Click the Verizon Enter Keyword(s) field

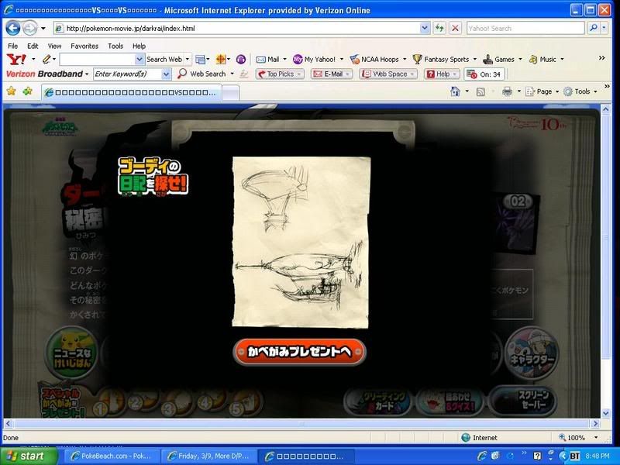127,74
